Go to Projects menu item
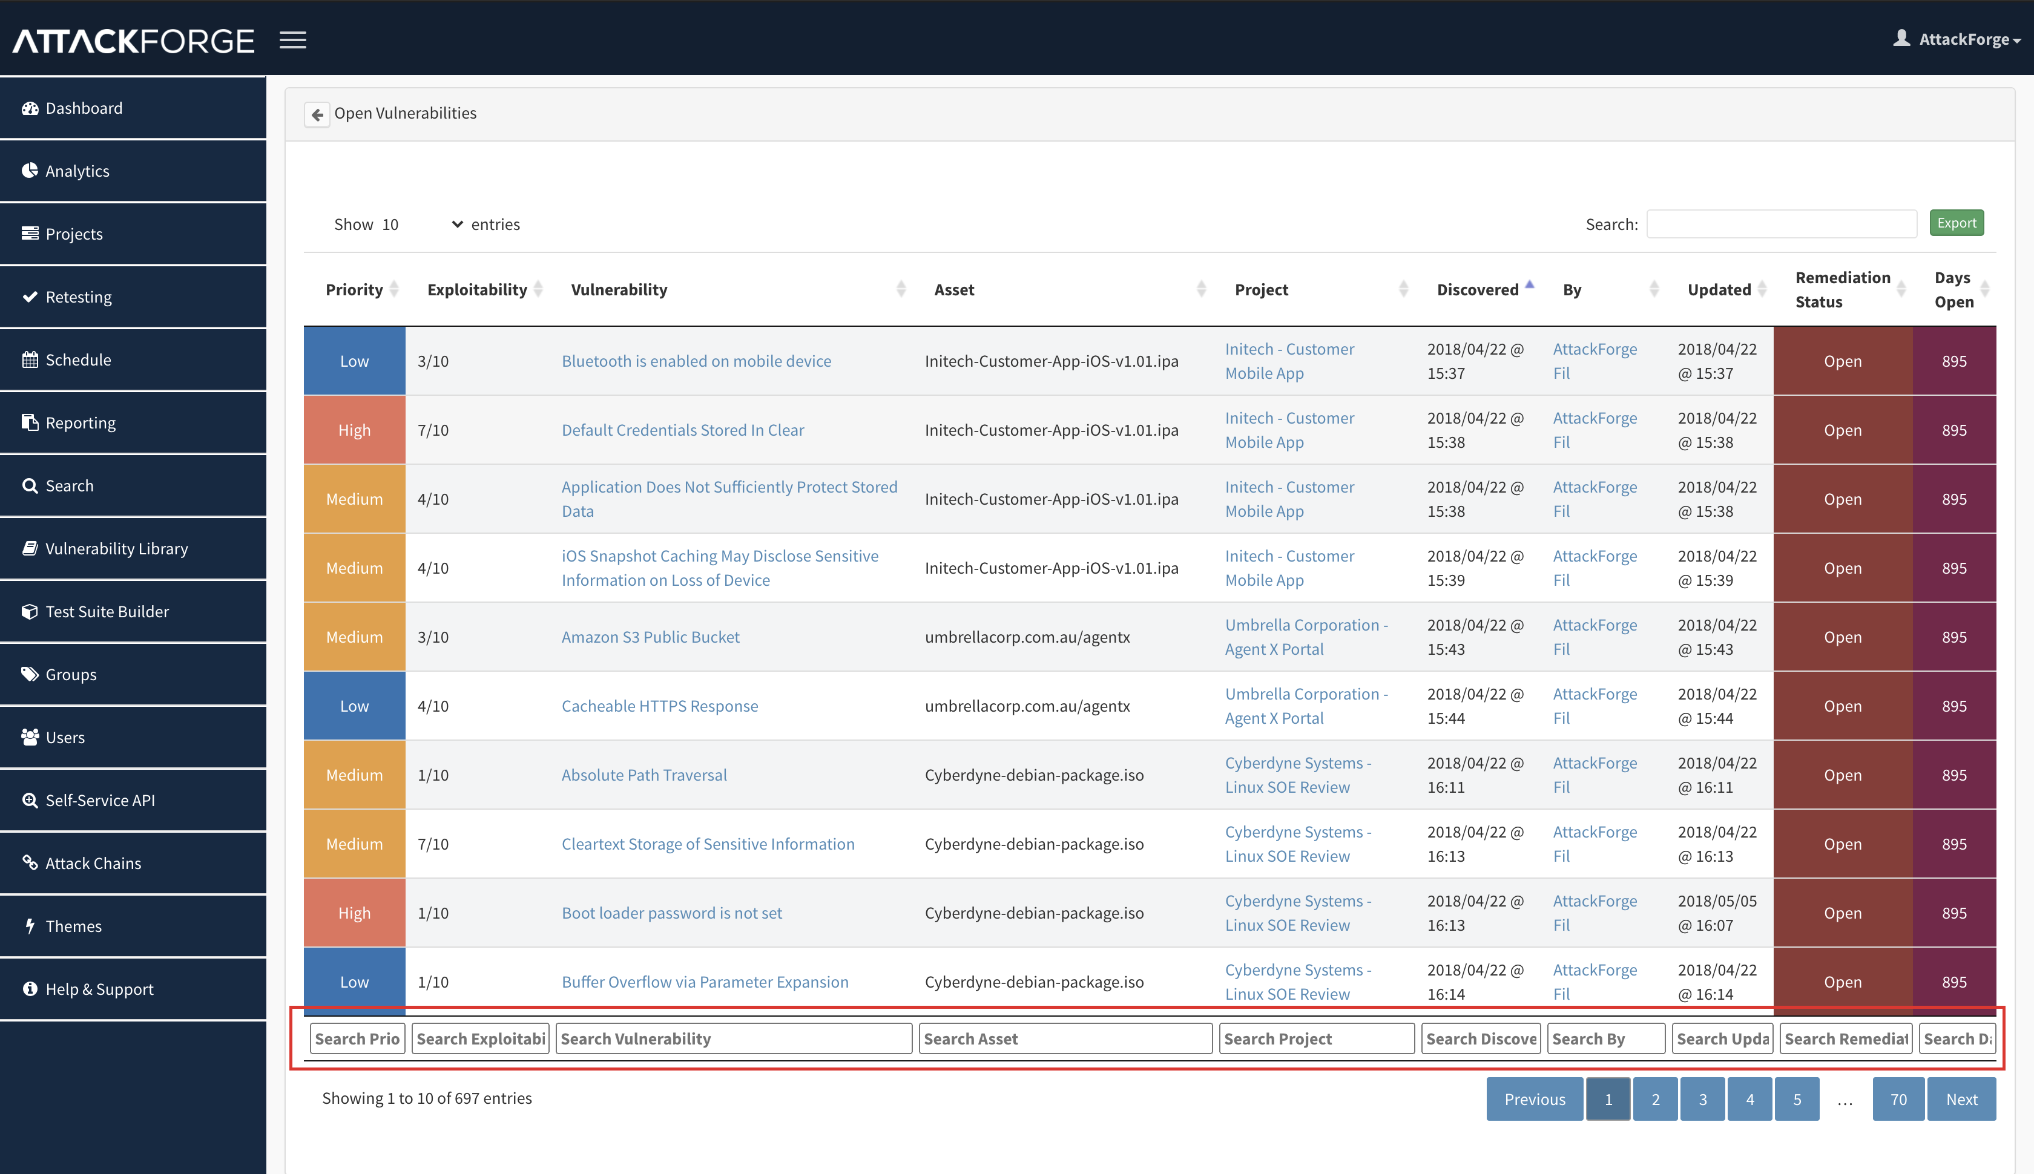The image size is (2034, 1174). coord(133,234)
